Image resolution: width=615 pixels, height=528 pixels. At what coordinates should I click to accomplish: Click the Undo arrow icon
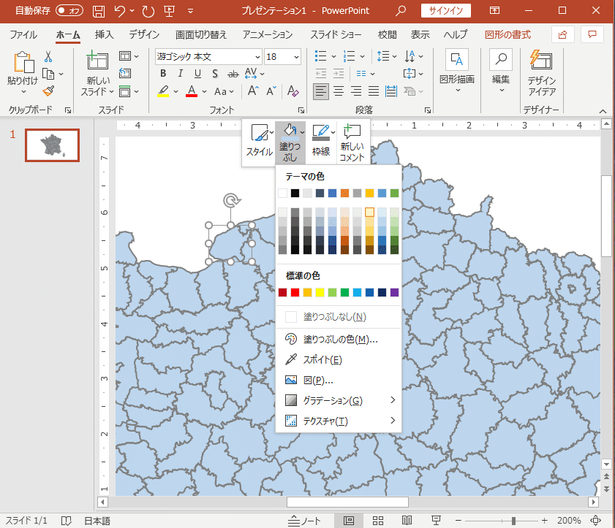click(x=120, y=11)
